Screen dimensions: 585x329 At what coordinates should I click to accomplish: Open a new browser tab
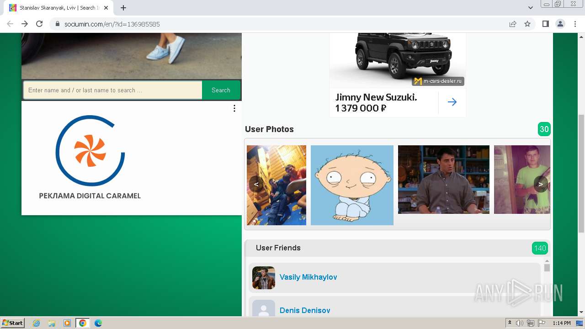coord(123,8)
